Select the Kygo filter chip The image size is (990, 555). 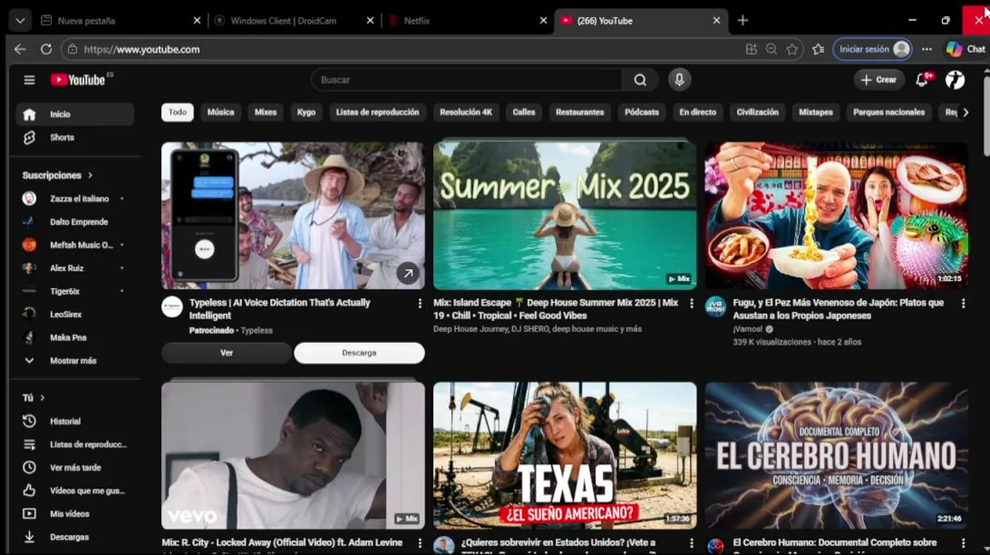tap(306, 113)
